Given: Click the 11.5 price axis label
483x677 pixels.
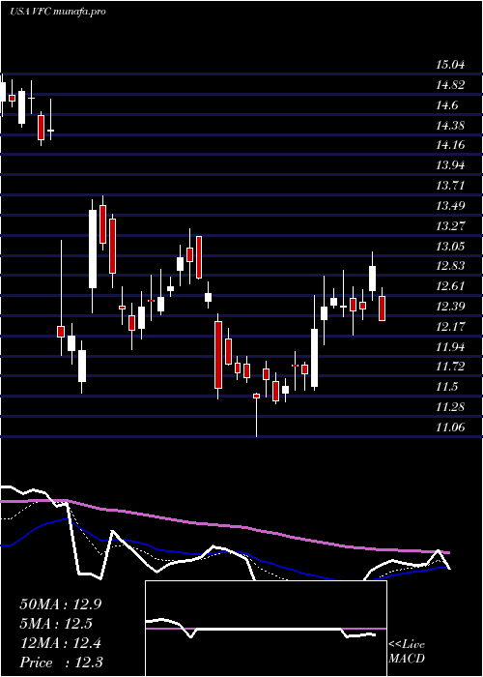Looking at the screenshot, I should (447, 387).
